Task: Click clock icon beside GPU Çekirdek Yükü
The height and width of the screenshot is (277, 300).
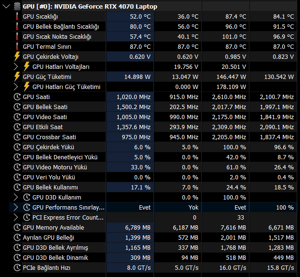Action: click(x=17, y=147)
